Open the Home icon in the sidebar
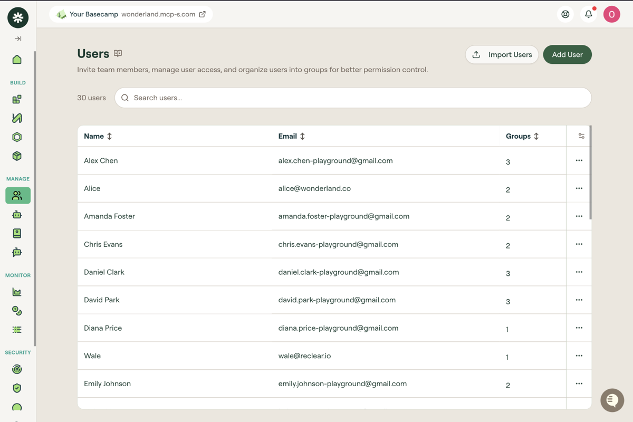The width and height of the screenshot is (633, 422). tap(17, 60)
